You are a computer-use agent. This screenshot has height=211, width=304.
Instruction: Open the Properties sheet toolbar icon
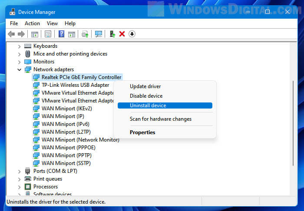[48, 34]
